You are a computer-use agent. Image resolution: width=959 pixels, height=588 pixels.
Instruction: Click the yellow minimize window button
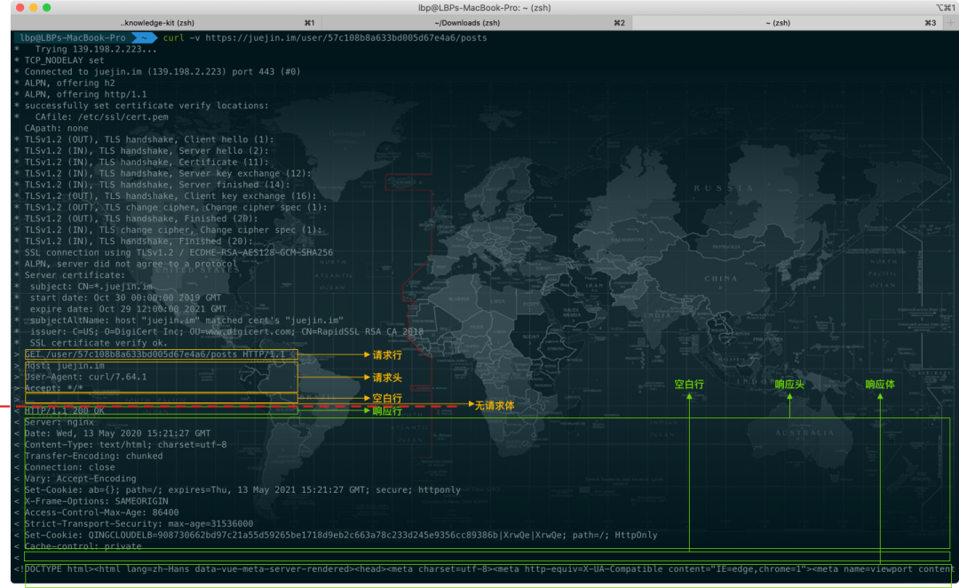pos(33,7)
